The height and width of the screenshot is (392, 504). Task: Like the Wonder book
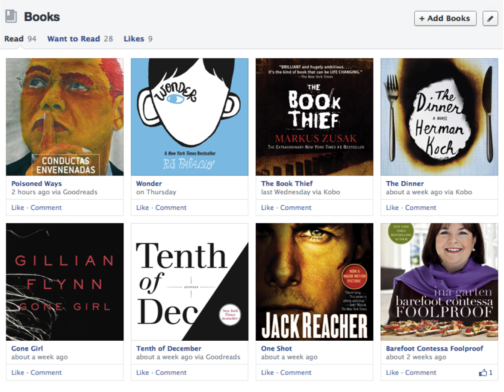tap(142, 208)
